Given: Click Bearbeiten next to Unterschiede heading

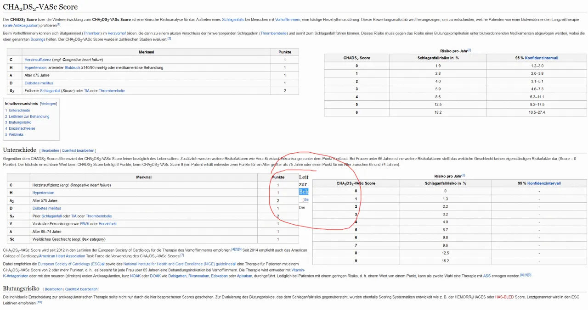Looking at the screenshot, I should (50, 150).
